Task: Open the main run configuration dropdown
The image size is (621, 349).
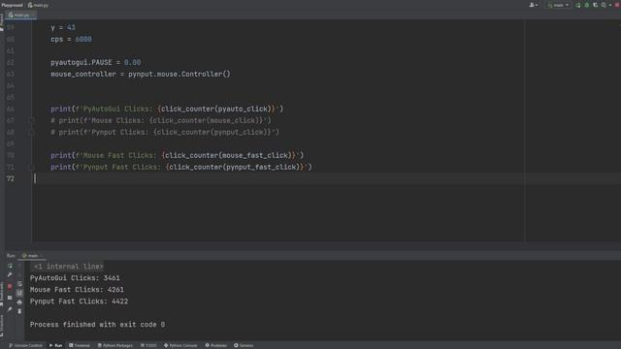Action: 559,5
